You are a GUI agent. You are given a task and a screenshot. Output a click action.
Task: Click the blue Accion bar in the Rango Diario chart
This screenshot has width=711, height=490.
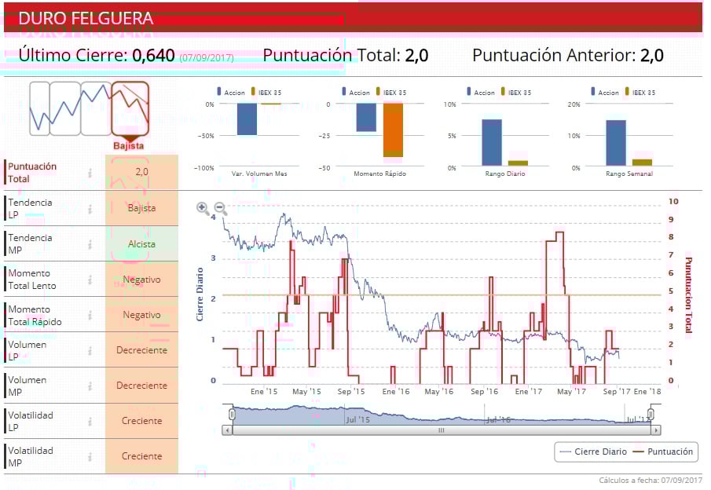(x=492, y=143)
